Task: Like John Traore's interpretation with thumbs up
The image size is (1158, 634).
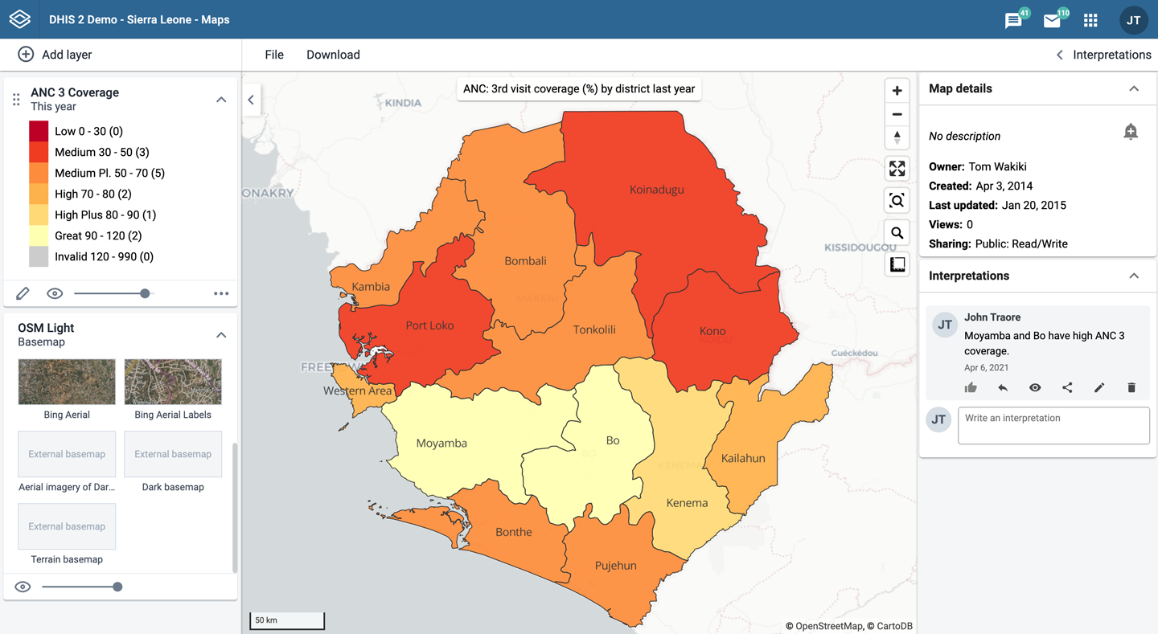Action: (971, 387)
